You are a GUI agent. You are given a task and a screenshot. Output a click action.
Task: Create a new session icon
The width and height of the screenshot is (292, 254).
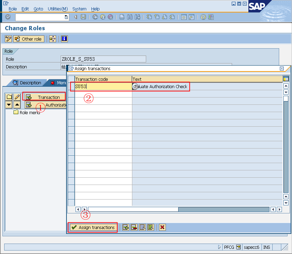point(184,17)
